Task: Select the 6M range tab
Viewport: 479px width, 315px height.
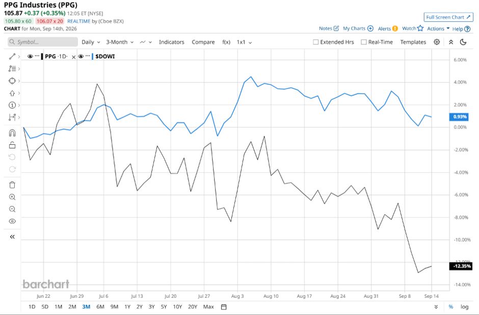Action: coord(100,307)
